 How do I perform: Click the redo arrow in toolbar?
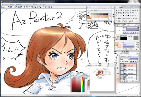pos(46,7)
